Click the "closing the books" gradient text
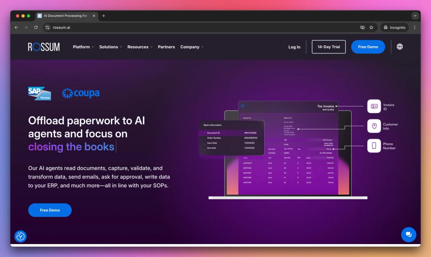Image resolution: width=431 pixels, height=257 pixels. (71, 146)
